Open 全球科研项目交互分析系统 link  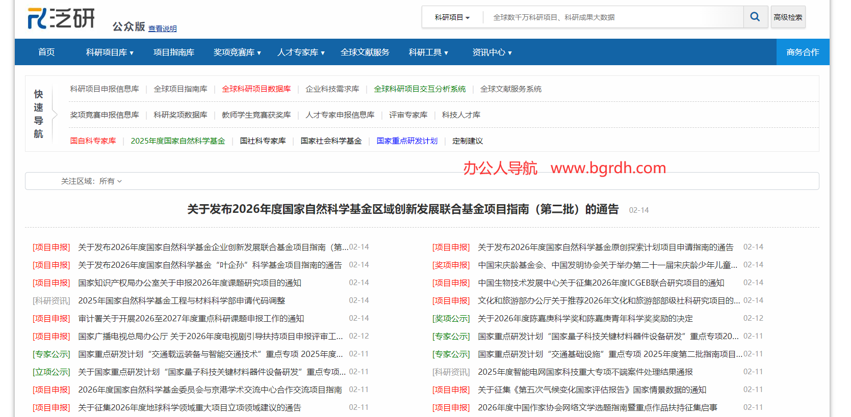(x=420, y=89)
